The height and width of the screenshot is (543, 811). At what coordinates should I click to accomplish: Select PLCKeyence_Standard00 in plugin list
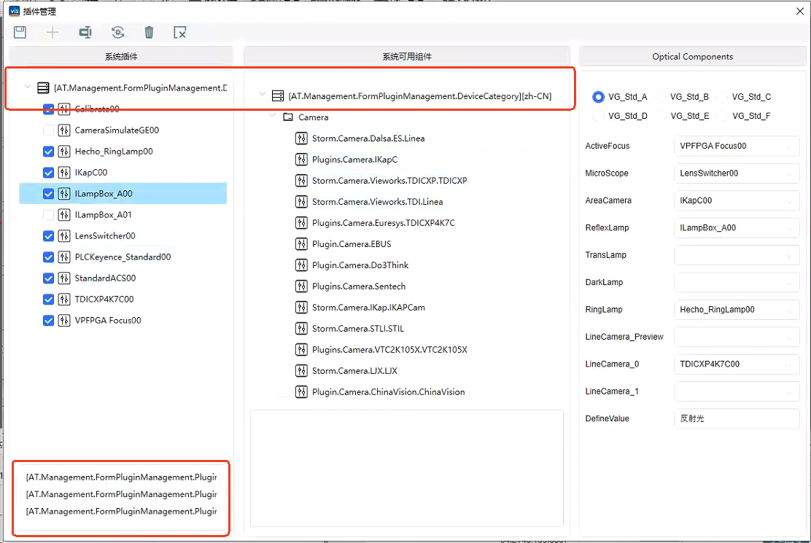click(123, 257)
